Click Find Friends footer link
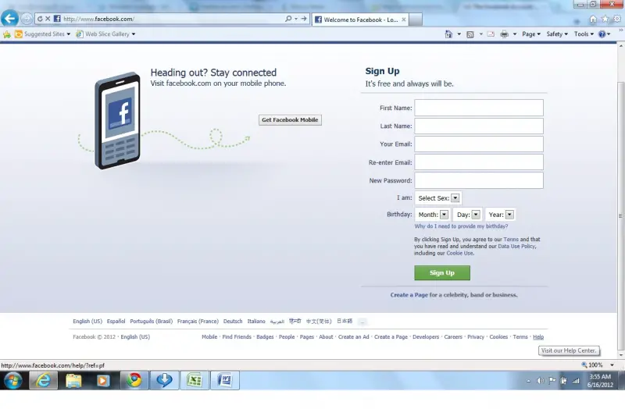This screenshot has height=409, width=625. (237, 337)
